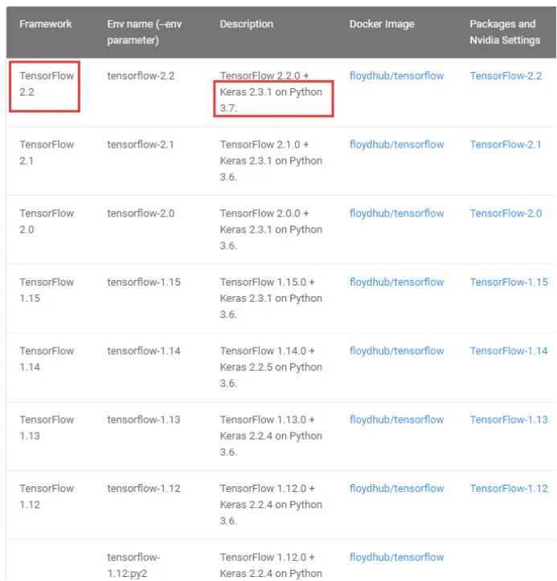The image size is (557, 581).
Task: Click the Framework column header
Action: coord(45,24)
